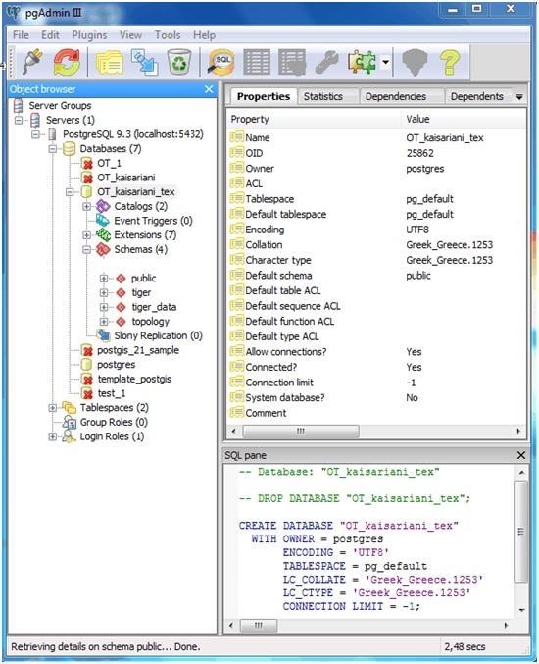Viewport: 539px width, 664px height.
Task: Switch to the Dependents tab
Action: tap(477, 96)
